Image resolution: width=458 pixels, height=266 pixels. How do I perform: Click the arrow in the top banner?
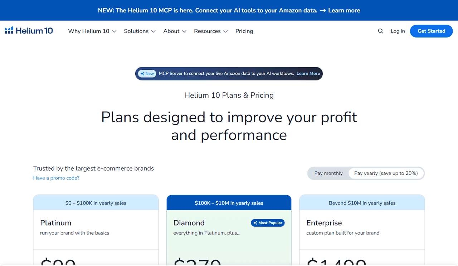(323, 10)
